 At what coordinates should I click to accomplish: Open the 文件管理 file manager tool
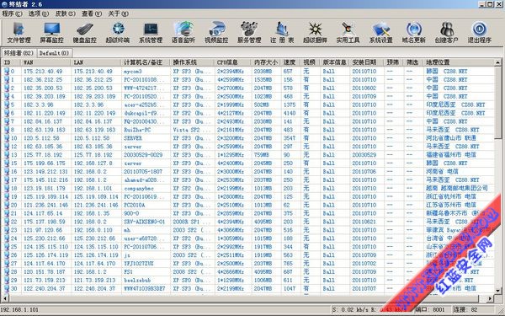19,33
